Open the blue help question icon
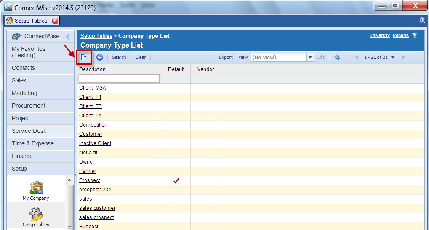Viewport: 429px width, 230px height. [x=337, y=57]
